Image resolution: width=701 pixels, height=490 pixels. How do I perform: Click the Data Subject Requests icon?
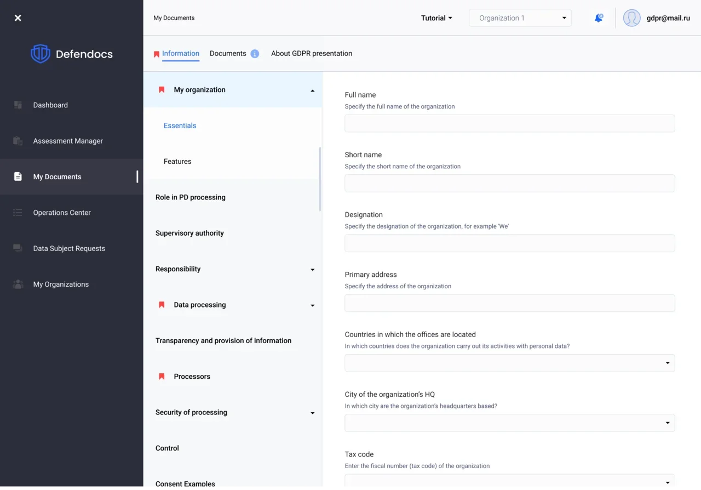click(x=18, y=248)
